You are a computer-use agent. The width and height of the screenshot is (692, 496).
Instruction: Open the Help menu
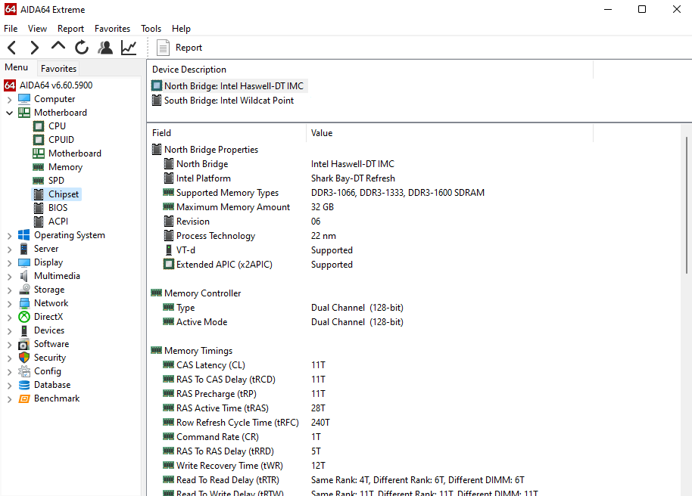pyautogui.click(x=181, y=29)
